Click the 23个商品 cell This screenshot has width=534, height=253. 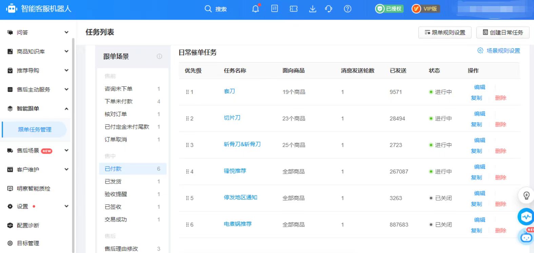(294, 118)
